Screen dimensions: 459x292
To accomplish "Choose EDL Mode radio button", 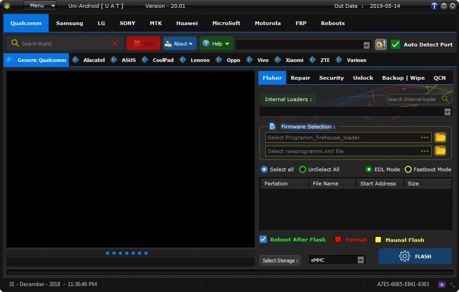I will pos(369,169).
